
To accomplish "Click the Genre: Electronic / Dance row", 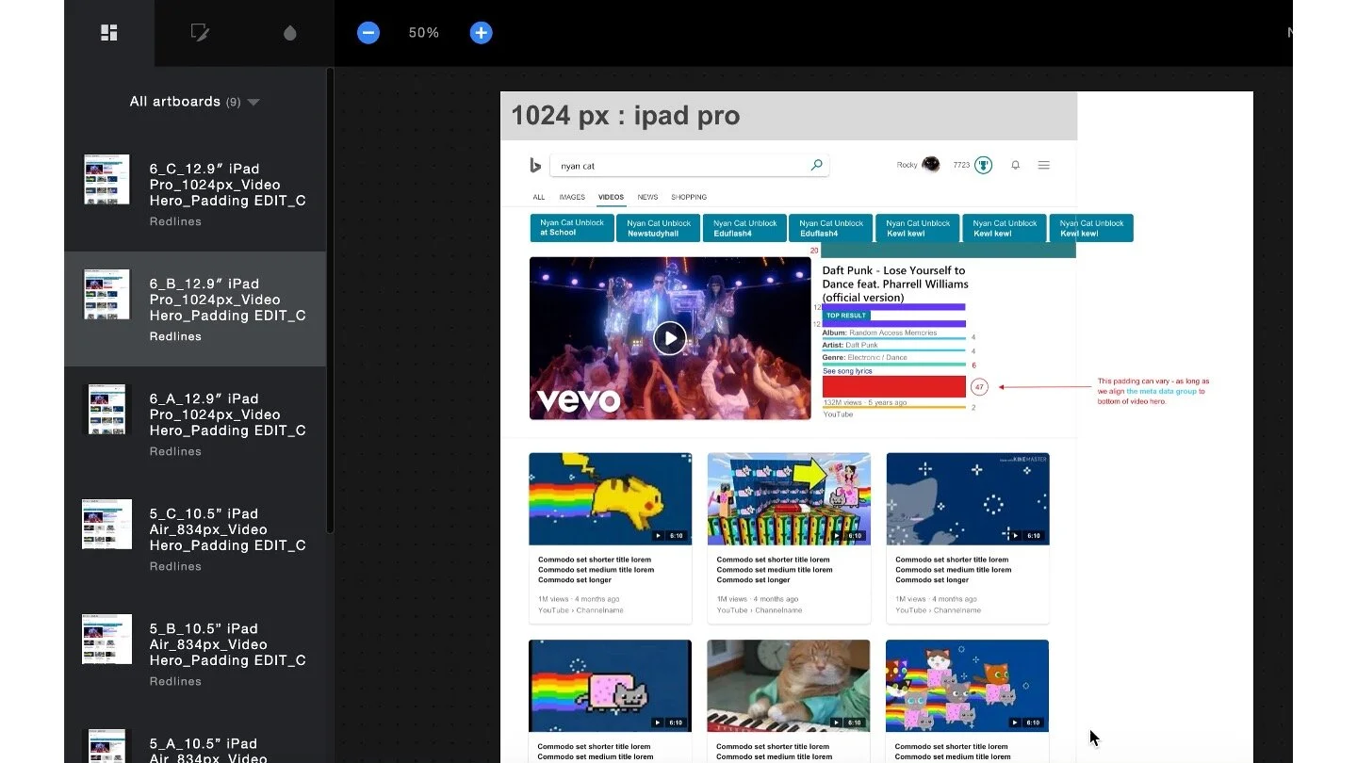I will click(865, 358).
